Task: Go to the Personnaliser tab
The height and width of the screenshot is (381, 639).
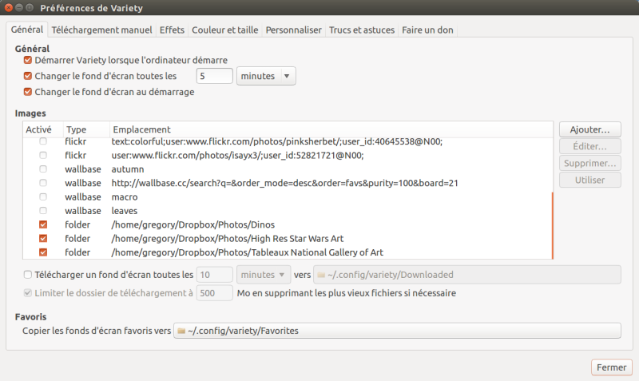Action: pyautogui.click(x=293, y=30)
